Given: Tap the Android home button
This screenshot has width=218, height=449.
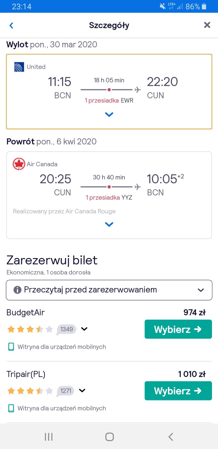Looking at the screenshot, I should [x=109, y=437].
